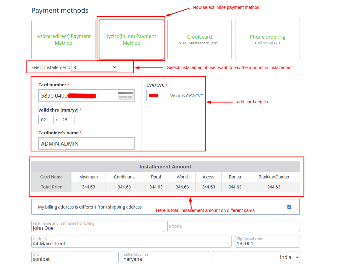Screen dimensions: 344x266
Task: Choose the Phone ordering payment option
Action: pyautogui.click(x=267, y=40)
